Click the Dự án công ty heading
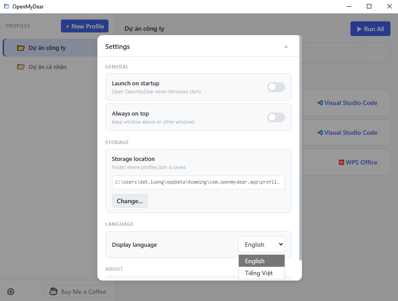 [x=145, y=29]
